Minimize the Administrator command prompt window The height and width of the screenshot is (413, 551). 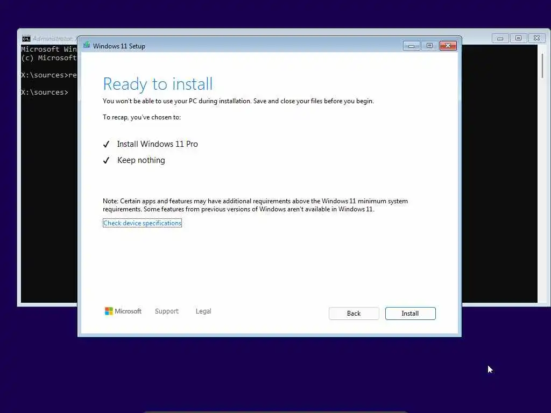click(x=500, y=38)
